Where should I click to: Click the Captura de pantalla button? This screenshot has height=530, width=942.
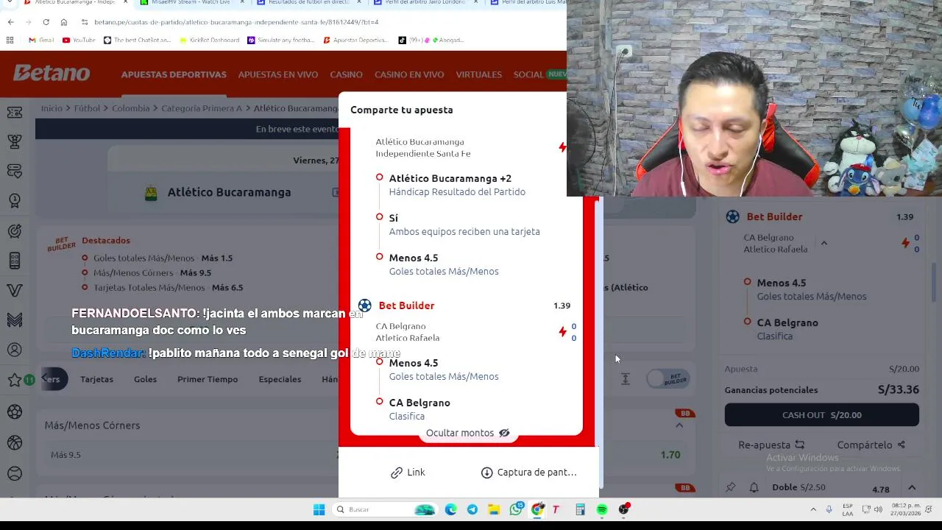(528, 473)
